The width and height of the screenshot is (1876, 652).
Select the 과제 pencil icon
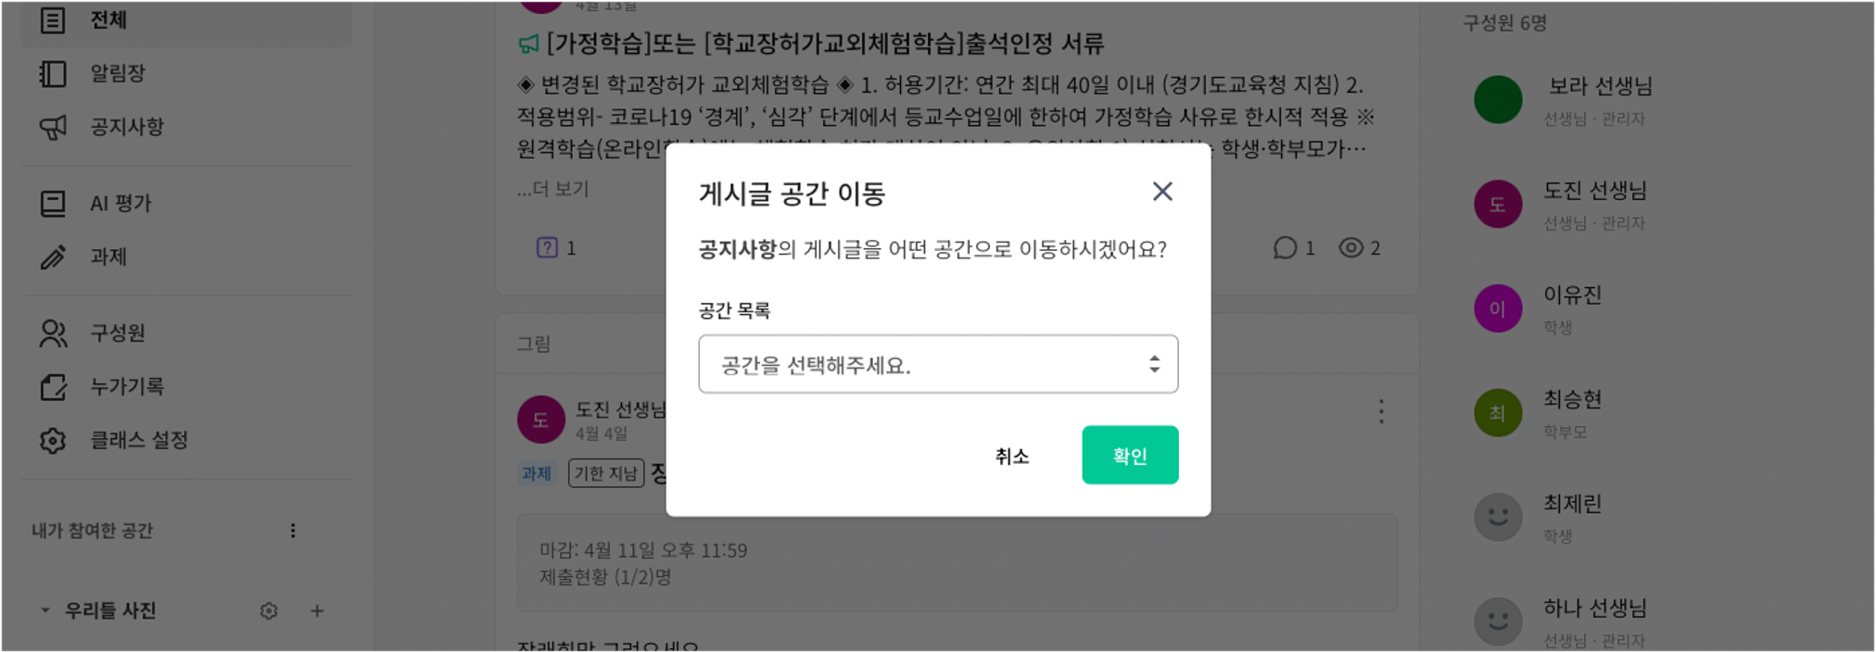(x=53, y=257)
